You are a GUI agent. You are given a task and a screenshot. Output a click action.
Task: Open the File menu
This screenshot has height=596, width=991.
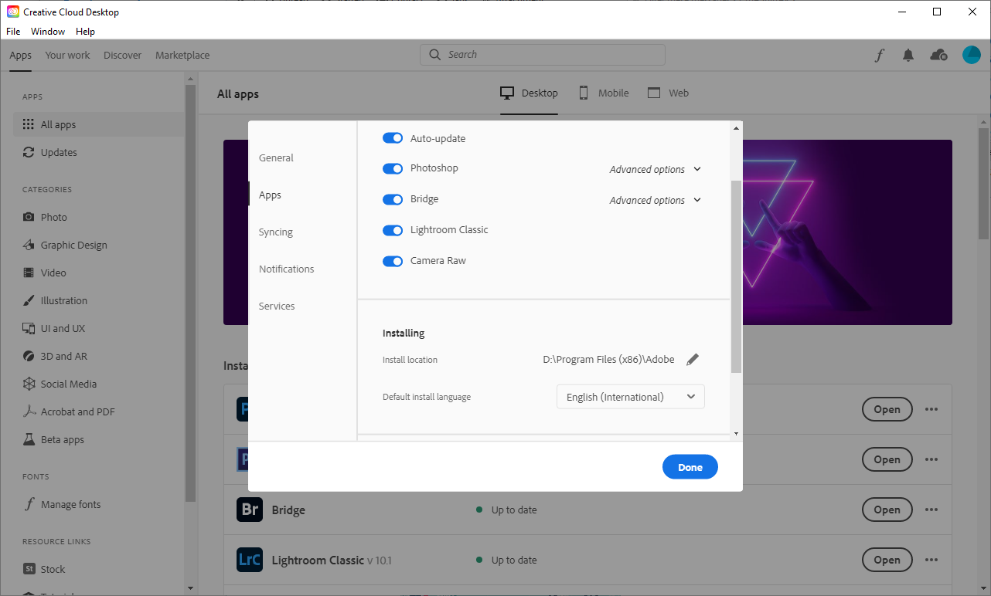(x=13, y=32)
